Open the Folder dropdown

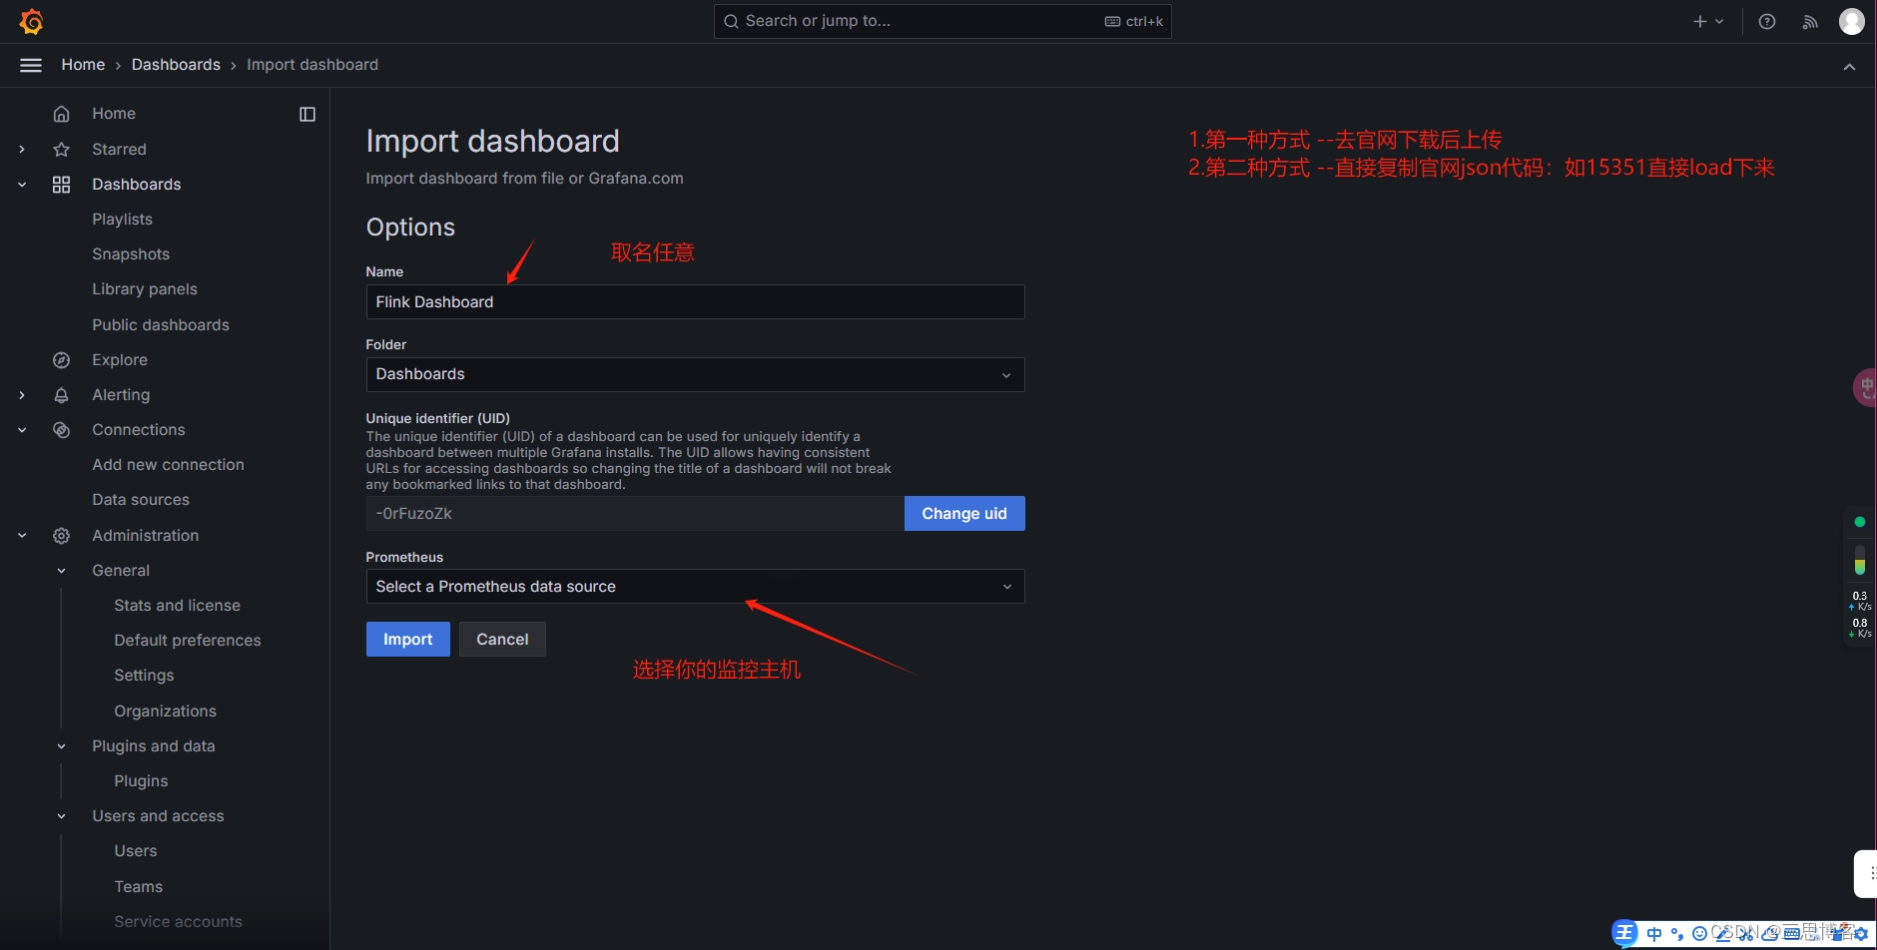click(695, 374)
